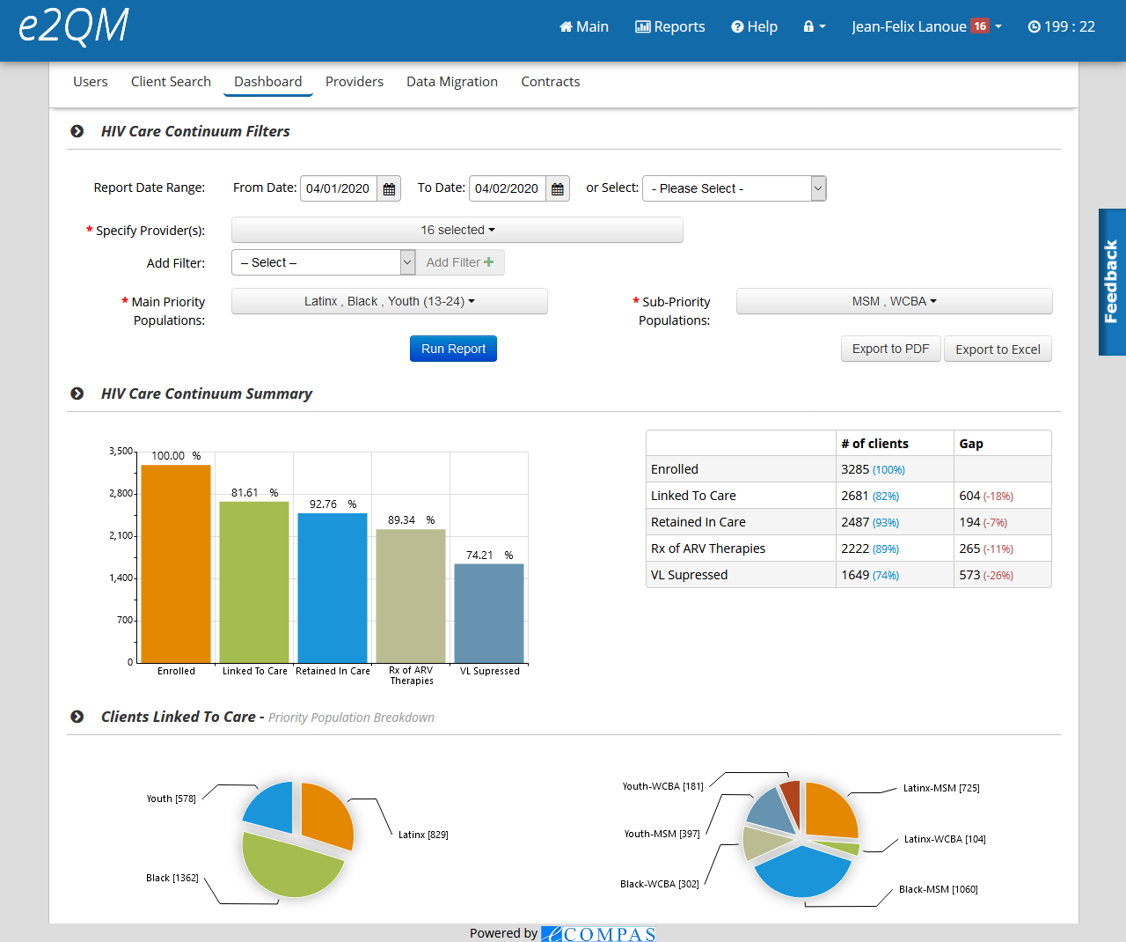
Task: Open the Main Priority Populations dropdown
Action: [x=389, y=301]
